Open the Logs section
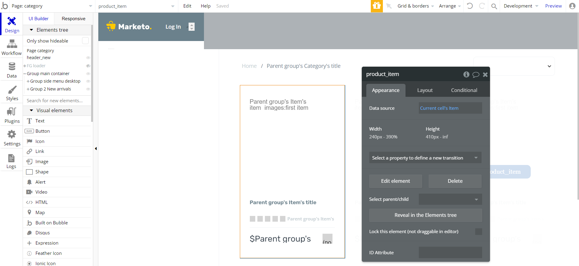The width and height of the screenshot is (579, 266). point(12,160)
